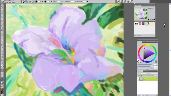Toggle visibility eye of Canvas layer
Image resolution: width=171 pixels, height=96 pixels.
pos(138,79)
